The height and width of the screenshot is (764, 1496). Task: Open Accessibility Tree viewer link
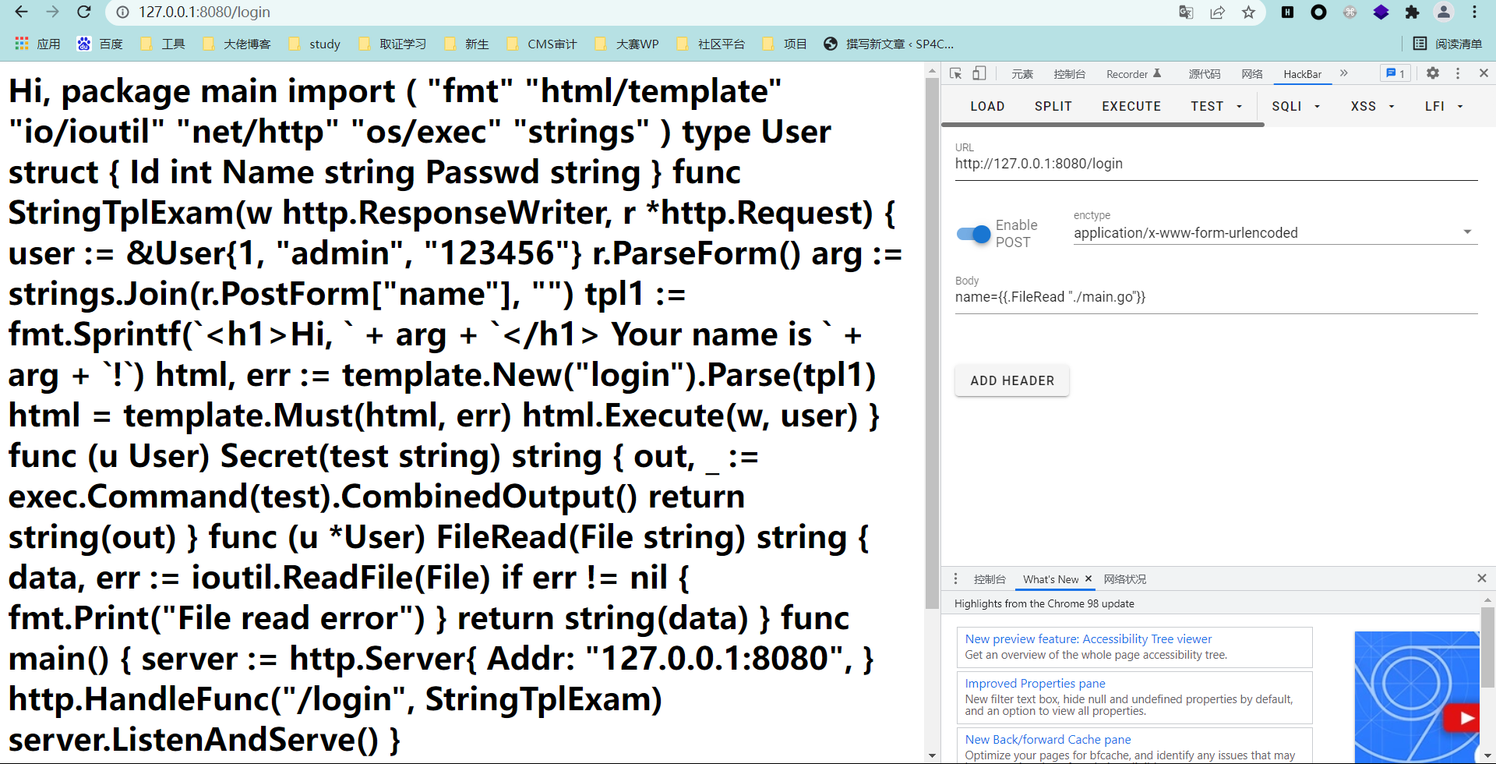click(x=1088, y=638)
